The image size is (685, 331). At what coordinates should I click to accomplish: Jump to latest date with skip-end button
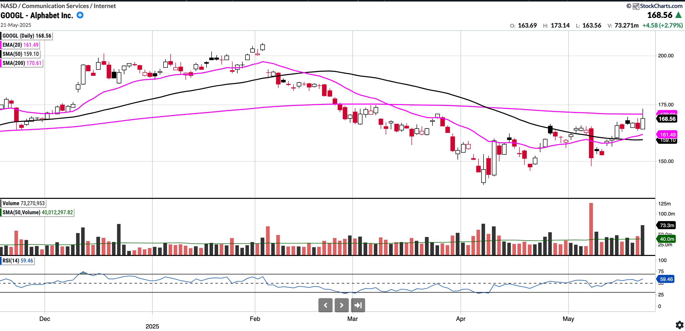(x=358, y=305)
